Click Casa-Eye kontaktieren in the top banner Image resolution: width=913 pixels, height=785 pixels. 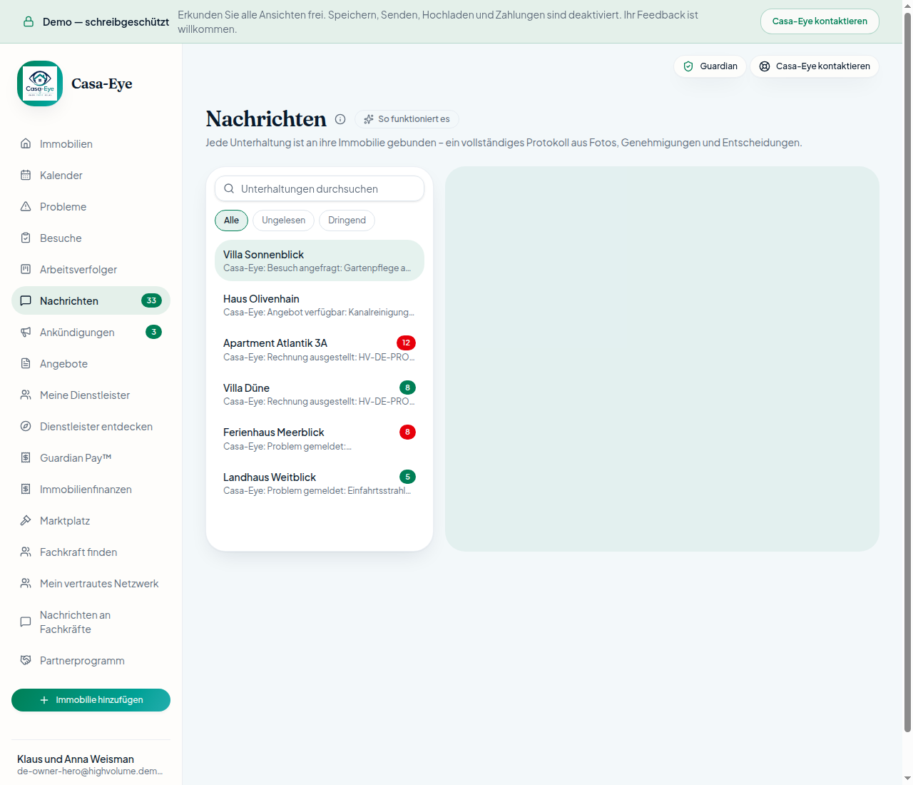click(820, 21)
